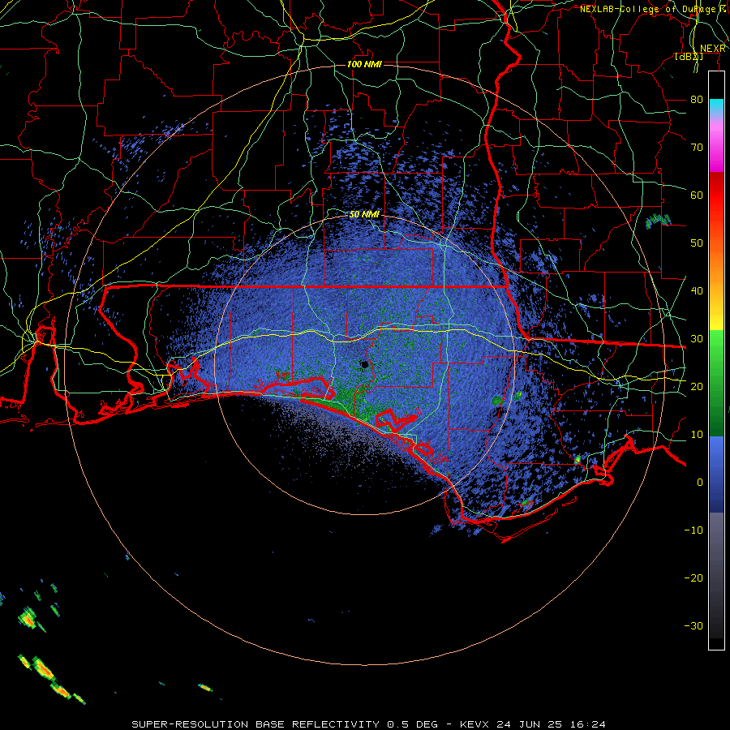The height and width of the screenshot is (730, 730).
Task: Click the 60 dBZ scale value
Action: click(x=697, y=195)
